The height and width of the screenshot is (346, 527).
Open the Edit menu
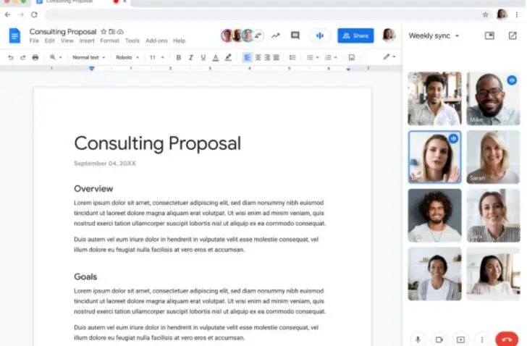coord(50,41)
